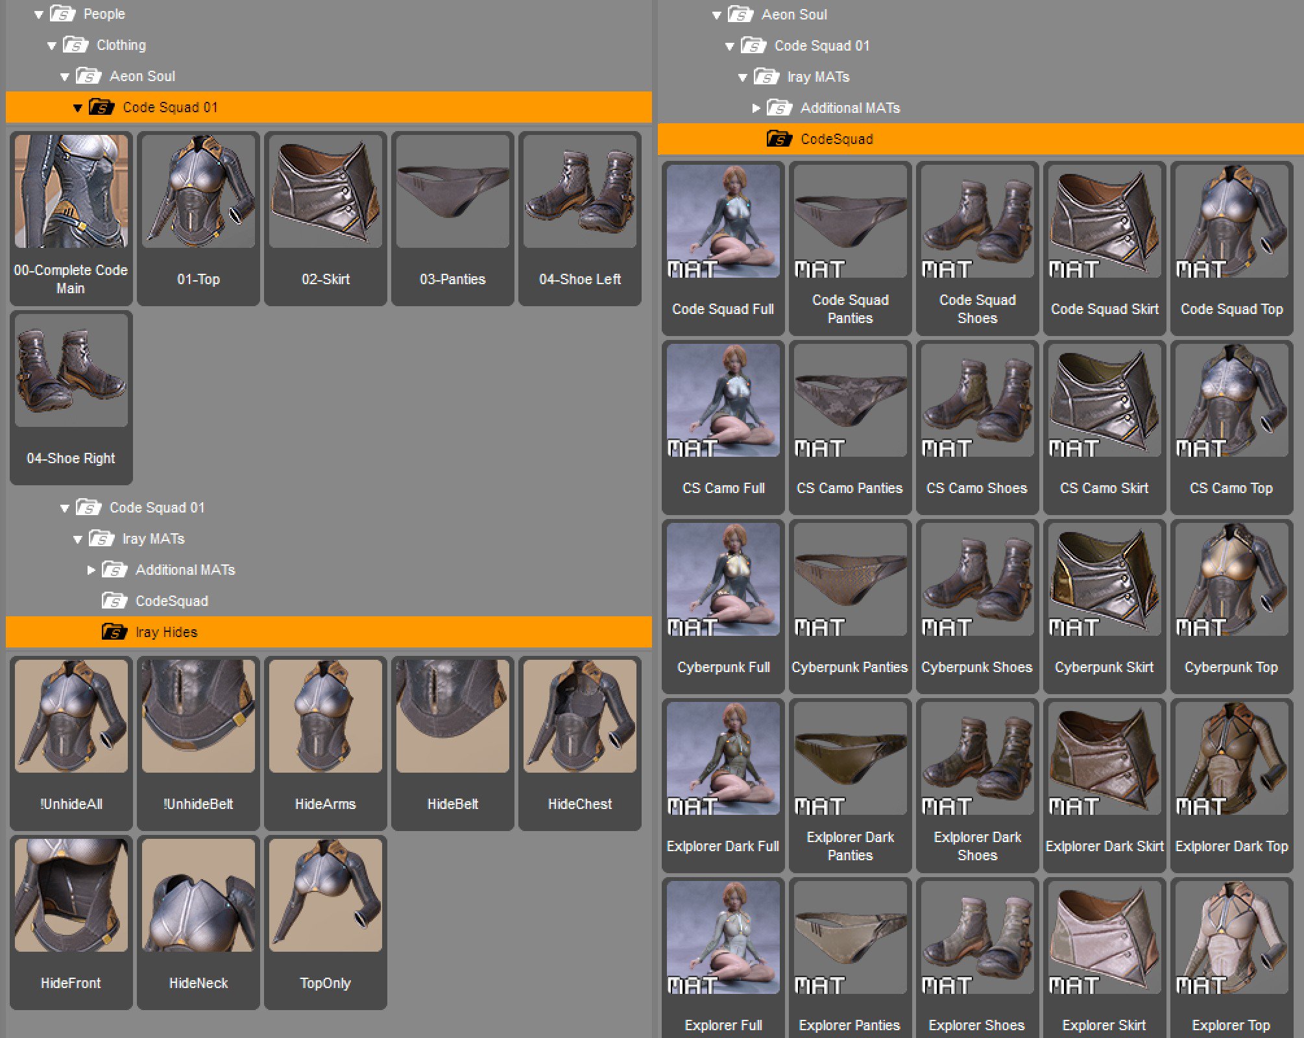Screen dimensions: 1304x1038
Task: Apply Explorer Full material
Action: (x=723, y=958)
